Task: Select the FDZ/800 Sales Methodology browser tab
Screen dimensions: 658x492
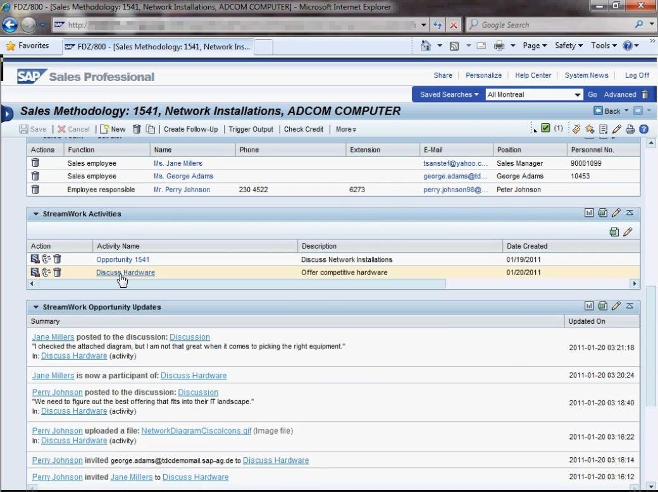Action: [x=158, y=47]
